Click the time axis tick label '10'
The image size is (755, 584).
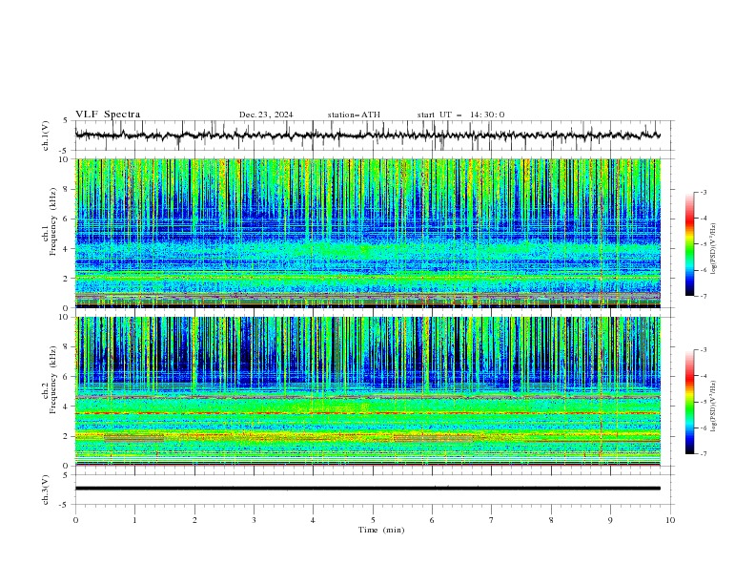click(670, 520)
